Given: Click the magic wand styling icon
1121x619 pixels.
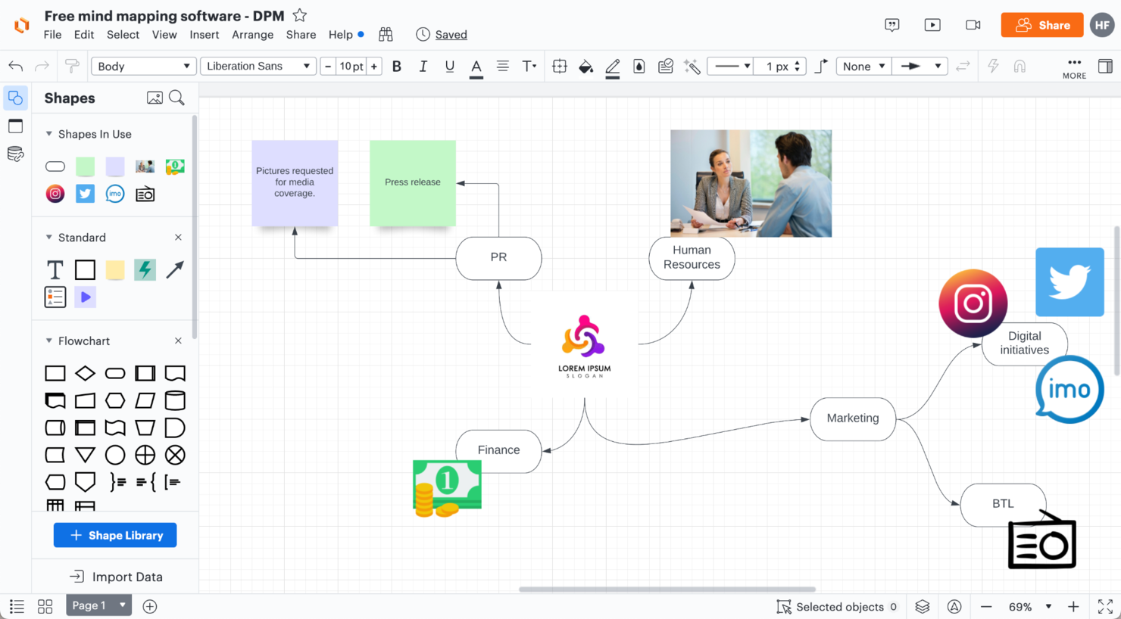Looking at the screenshot, I should coord(692,67).
